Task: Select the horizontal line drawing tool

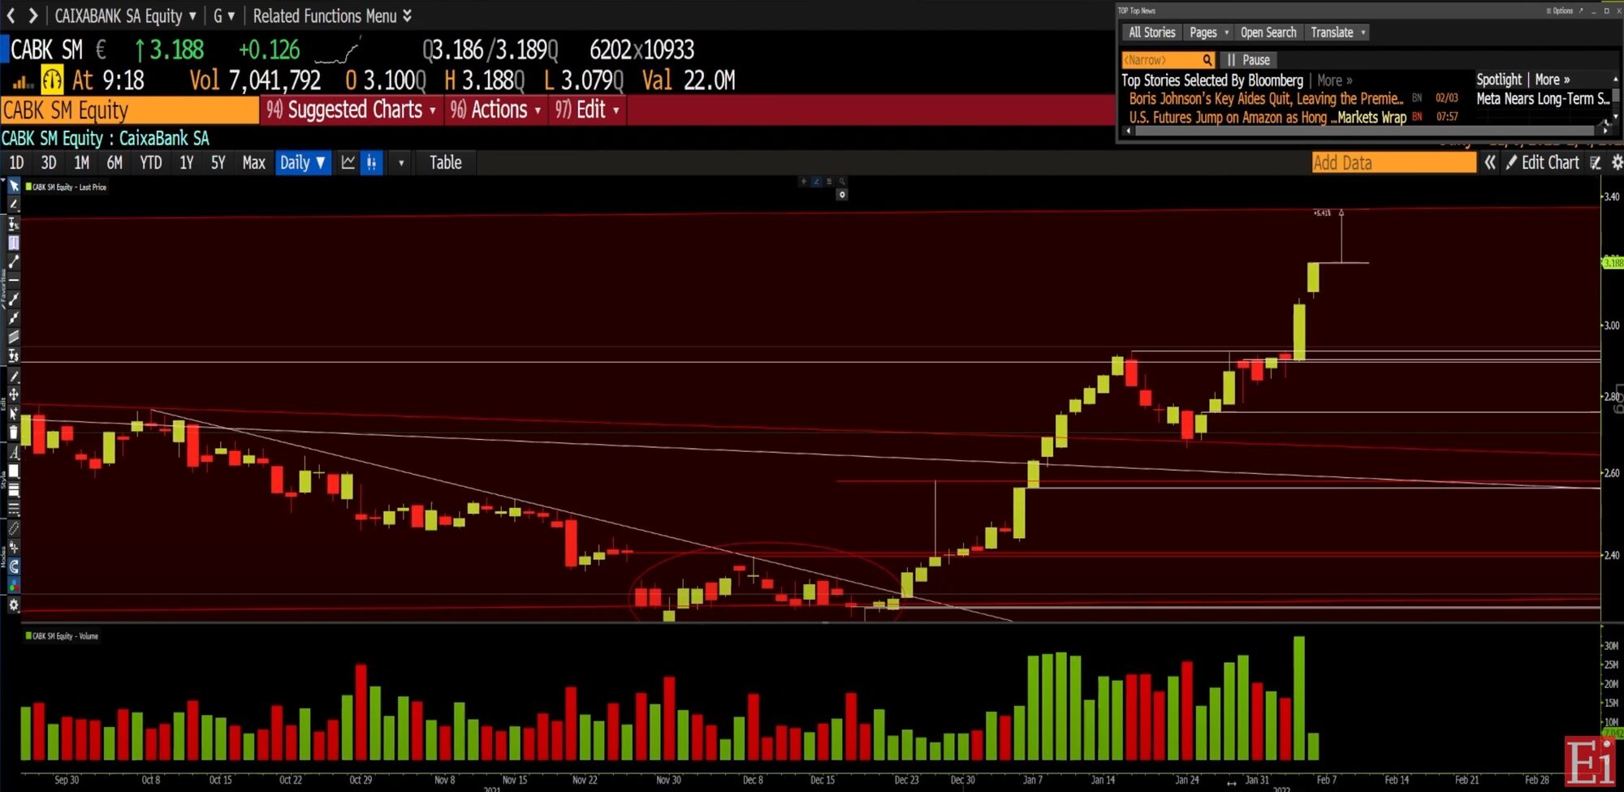Action: 14,280
